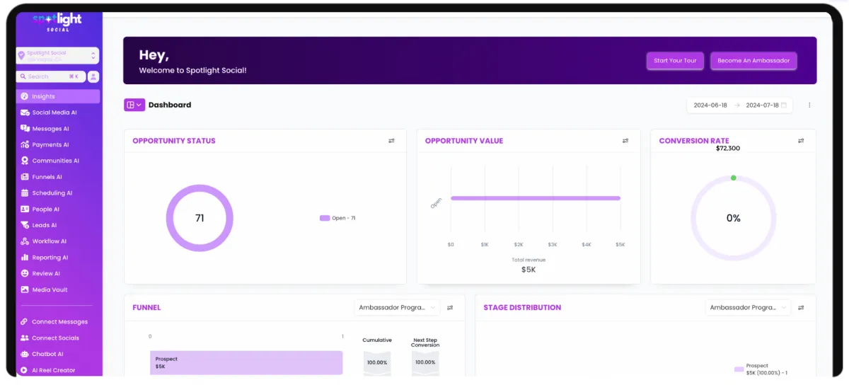Open Funnel widget filter settings icon
Viewport: 849px width, 385px height.
pos(450,308)
